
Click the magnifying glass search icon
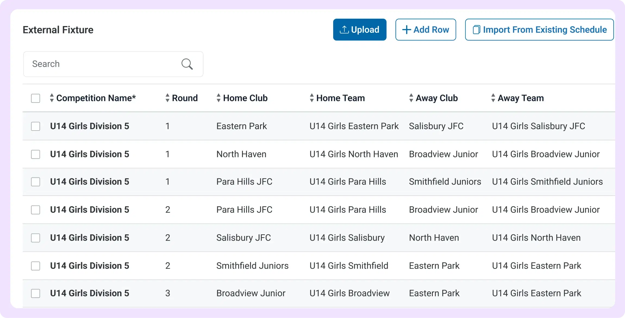[x=187, y=64]
